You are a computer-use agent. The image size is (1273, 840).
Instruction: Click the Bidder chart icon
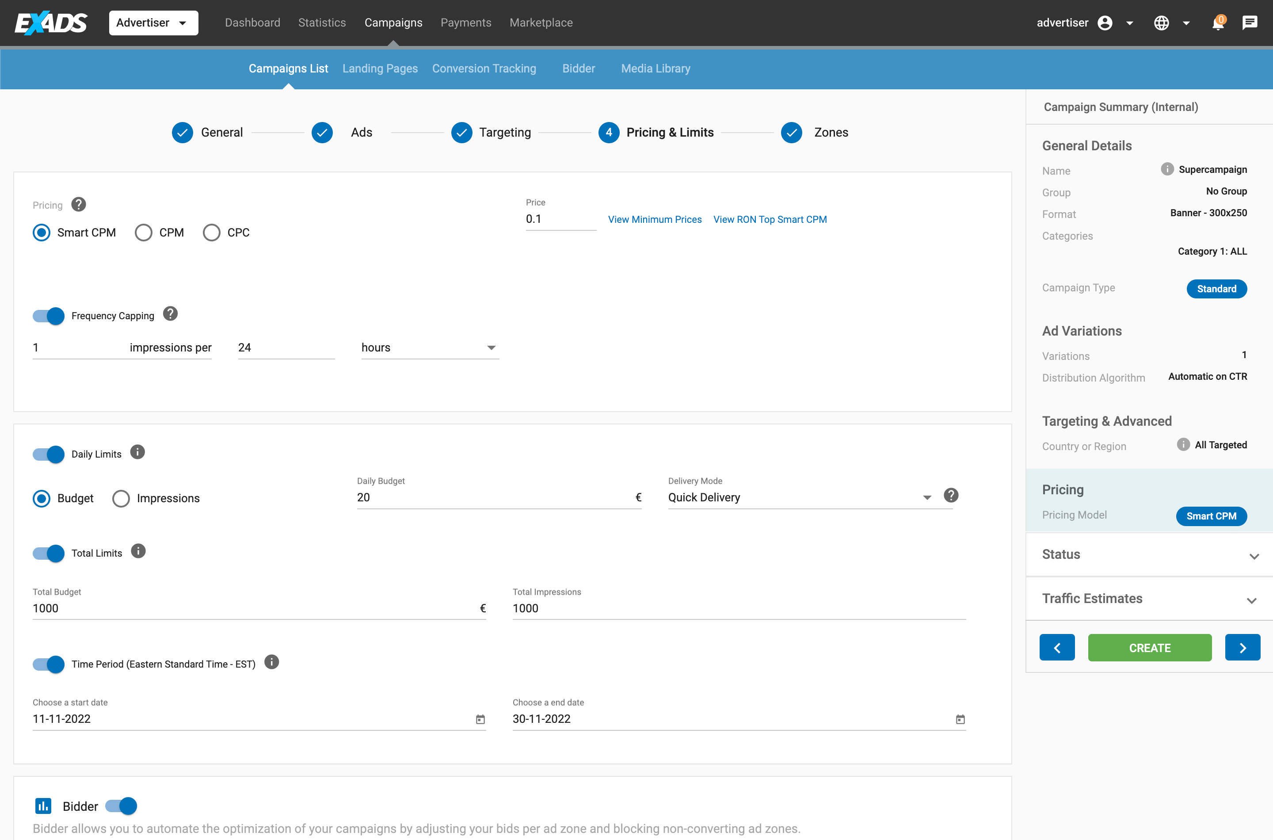pos(43,806)
